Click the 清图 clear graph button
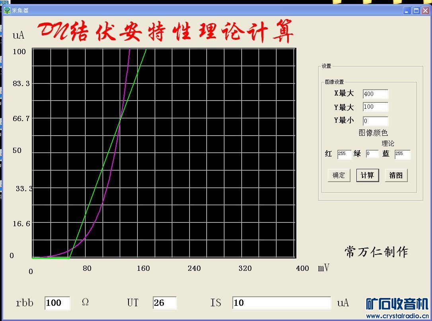Image resolution: width=432 pixels, height=321 pixels. point(396,175)
